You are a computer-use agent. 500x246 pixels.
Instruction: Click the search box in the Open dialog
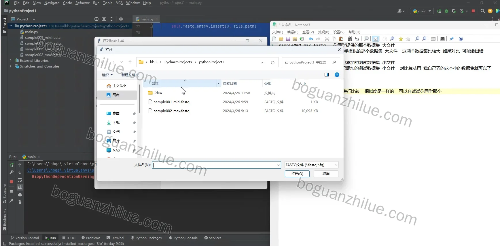tap(311, 62)
